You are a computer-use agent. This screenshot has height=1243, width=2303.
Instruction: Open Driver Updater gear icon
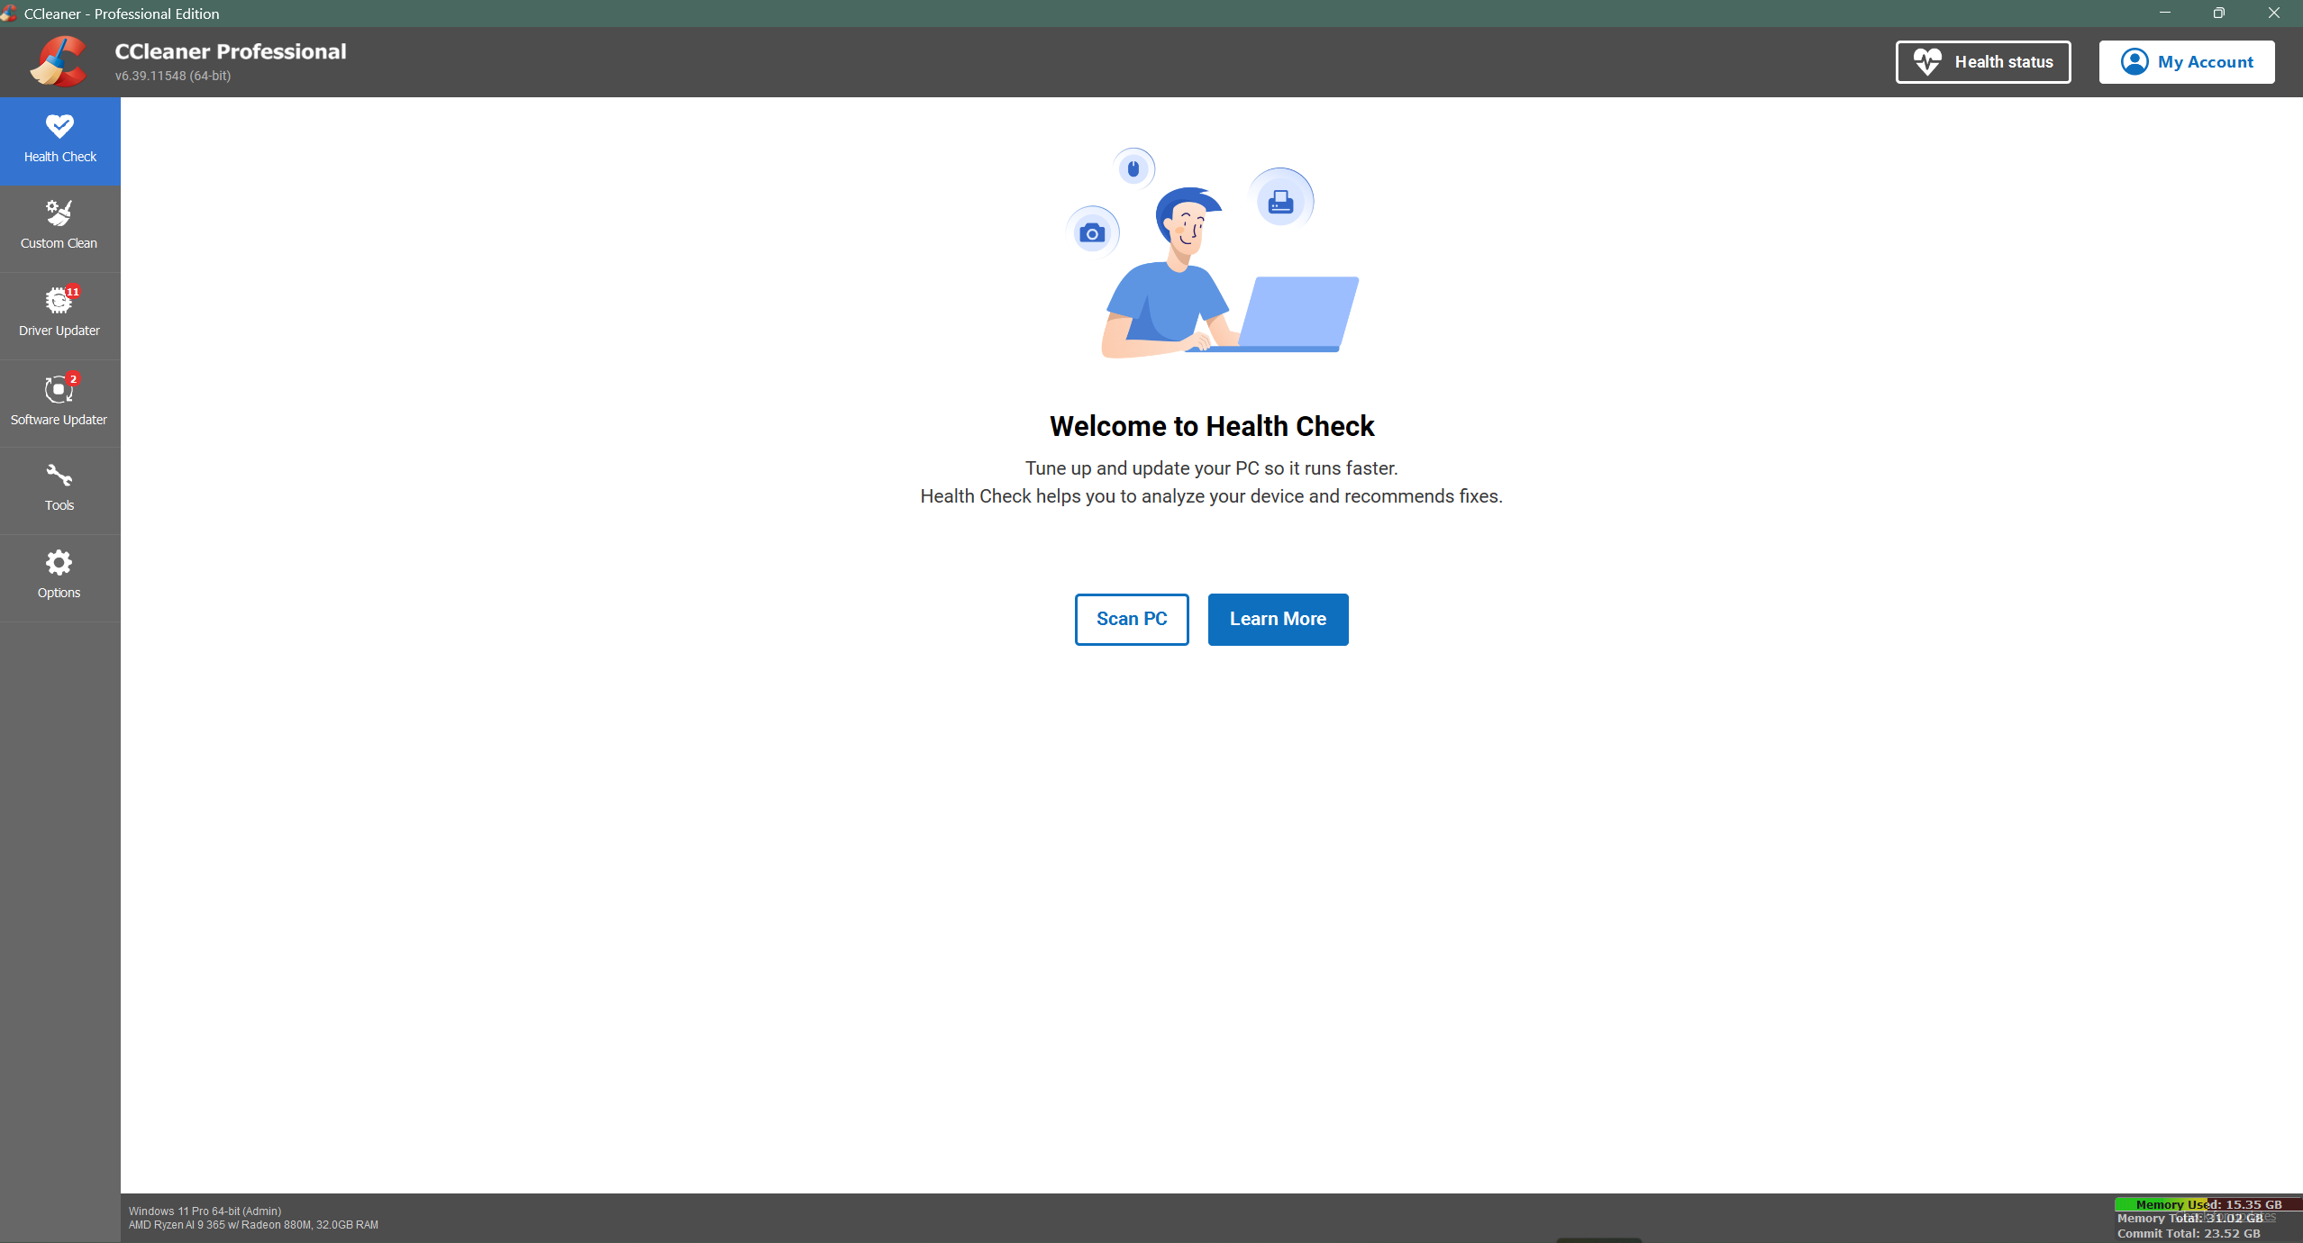[x=57, y=301]
